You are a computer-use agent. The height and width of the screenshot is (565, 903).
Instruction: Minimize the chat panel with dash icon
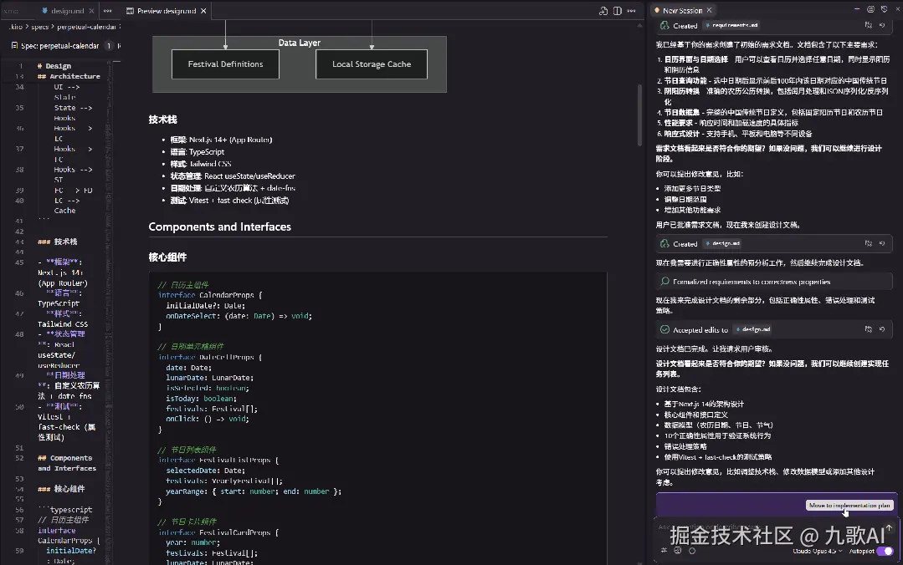[x=857, y=10]
